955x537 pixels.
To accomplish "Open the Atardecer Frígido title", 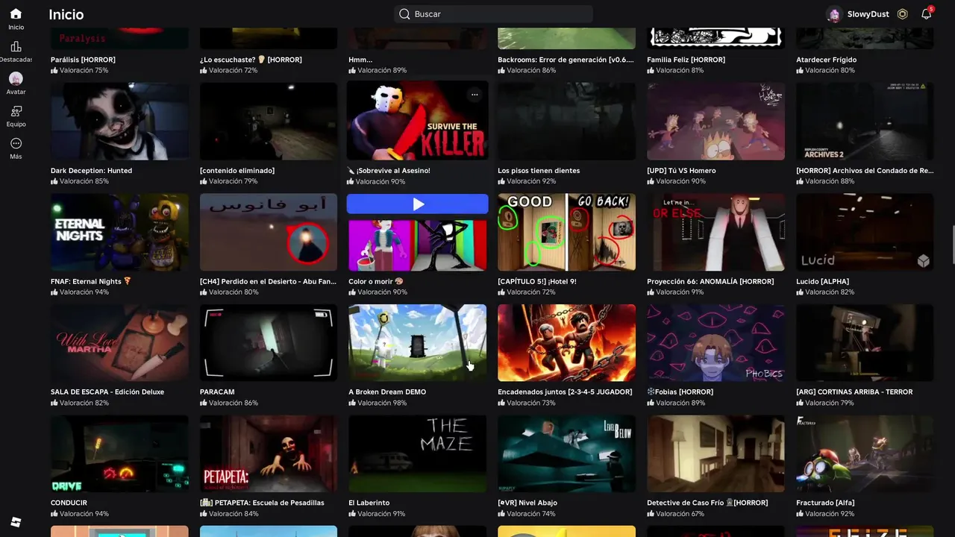I will click(x=827, y=60).
